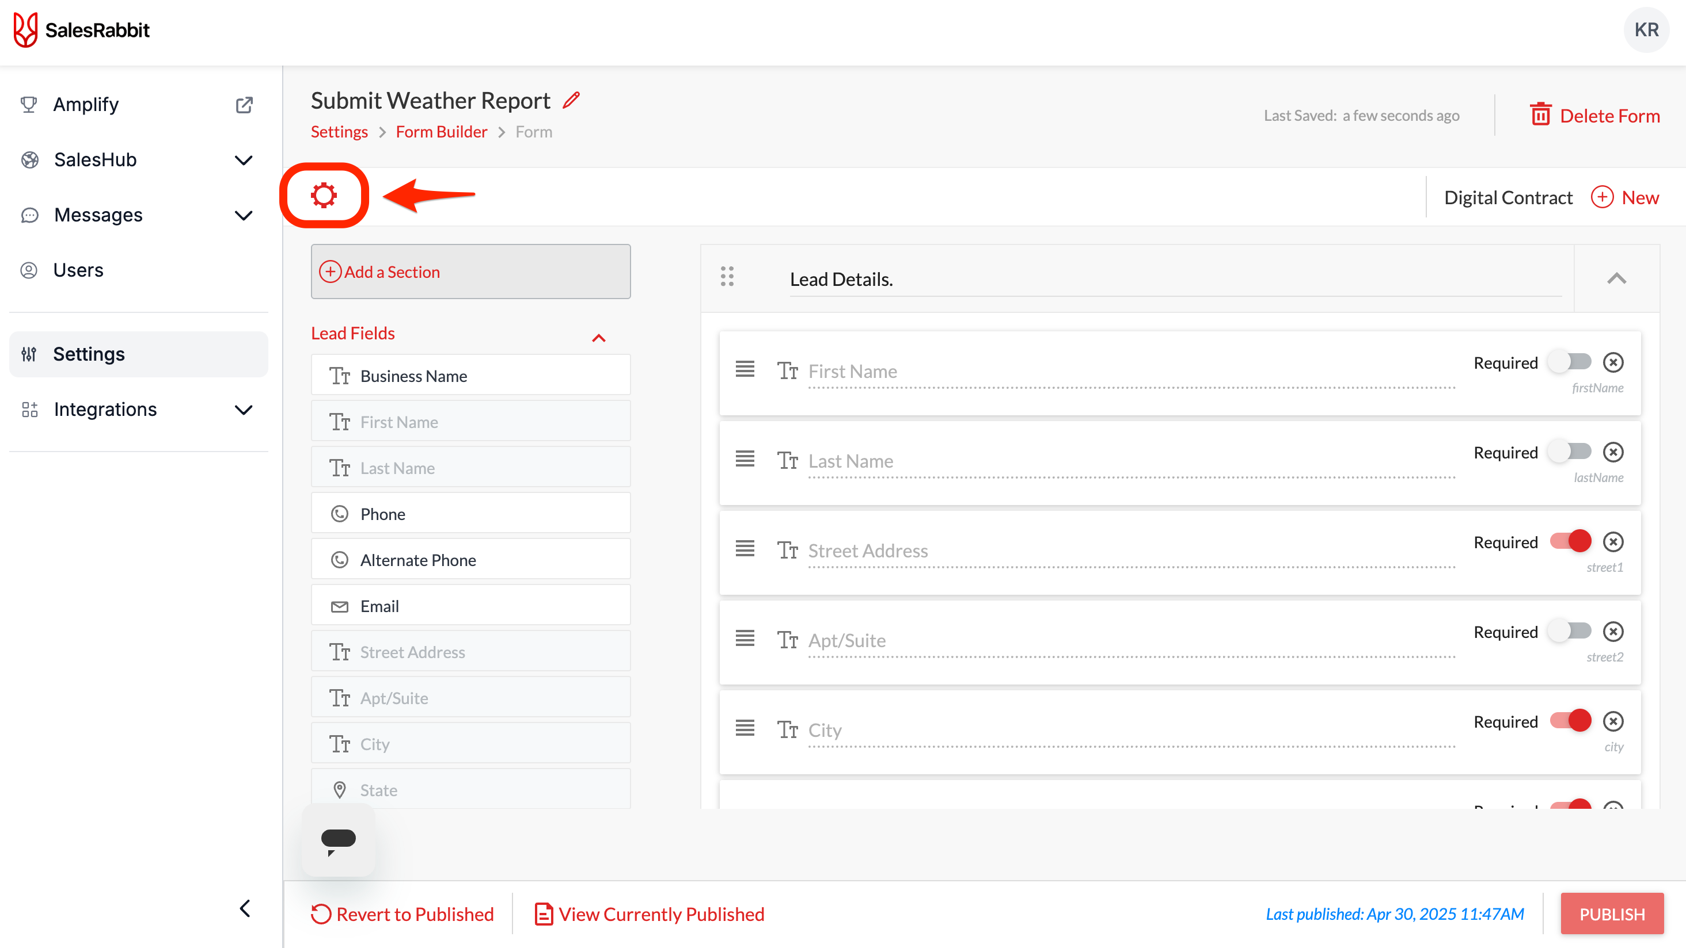Select Settings in the sidebar
1686x948 pixels.
click(x=89, y=354)
